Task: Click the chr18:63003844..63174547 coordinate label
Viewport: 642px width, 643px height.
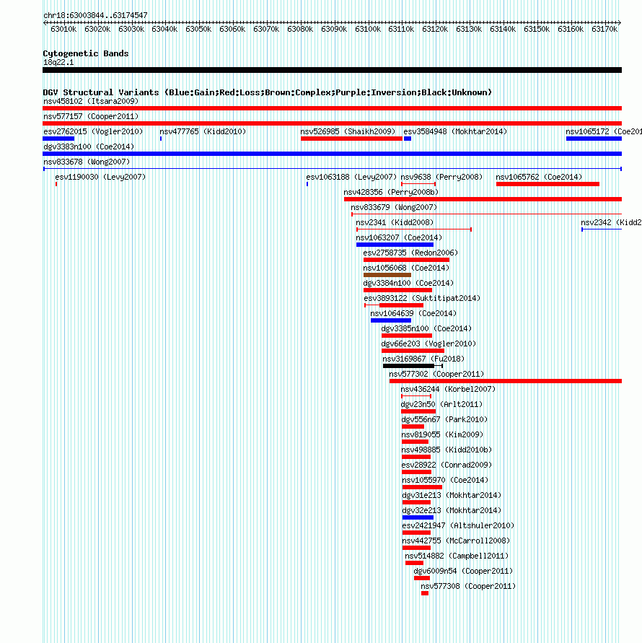Action: 95,16
